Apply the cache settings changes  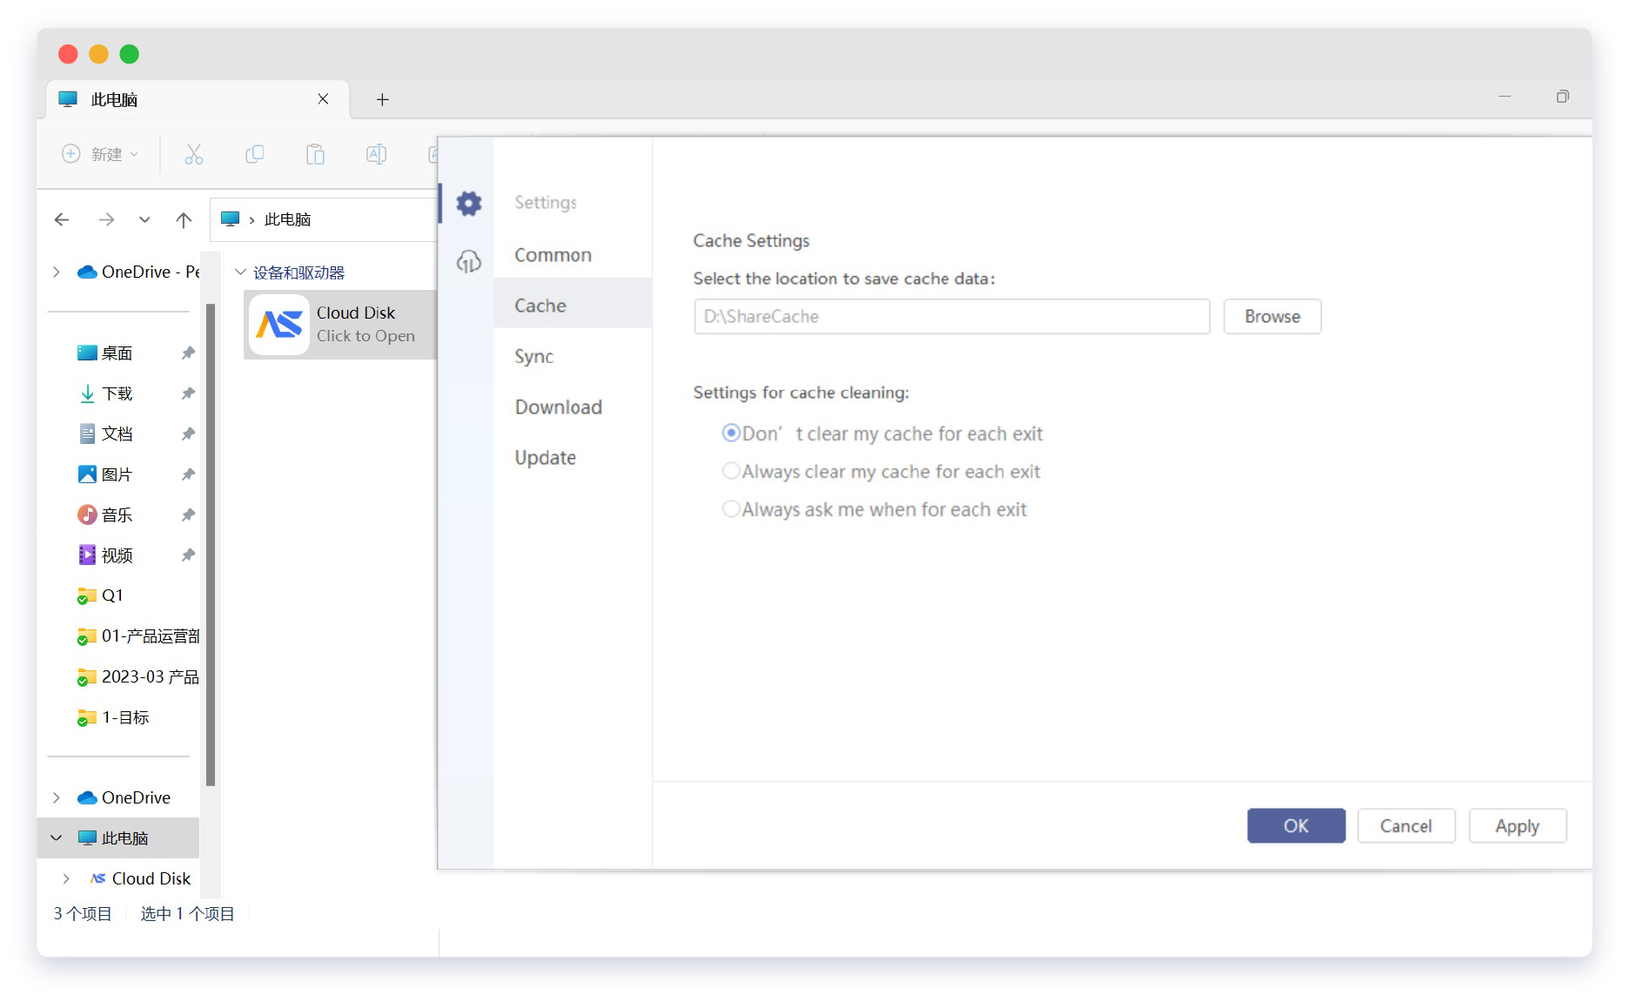pyautogui.click(x=1517, y=825)
